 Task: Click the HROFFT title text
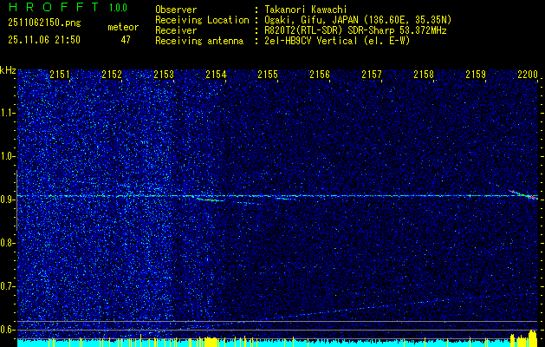click(x=53, y=7)
